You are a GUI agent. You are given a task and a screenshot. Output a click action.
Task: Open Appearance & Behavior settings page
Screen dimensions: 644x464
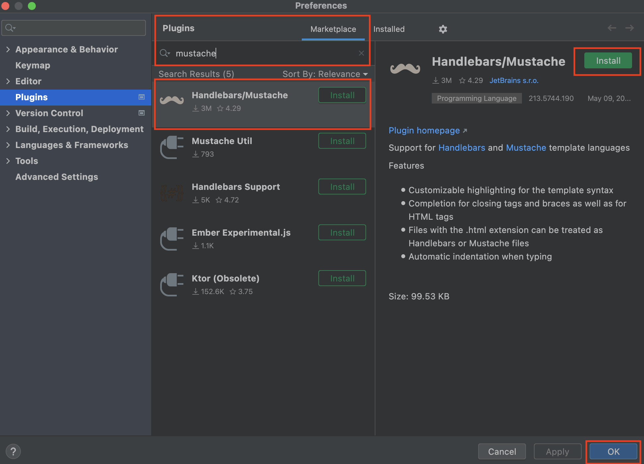pos(67,49)
